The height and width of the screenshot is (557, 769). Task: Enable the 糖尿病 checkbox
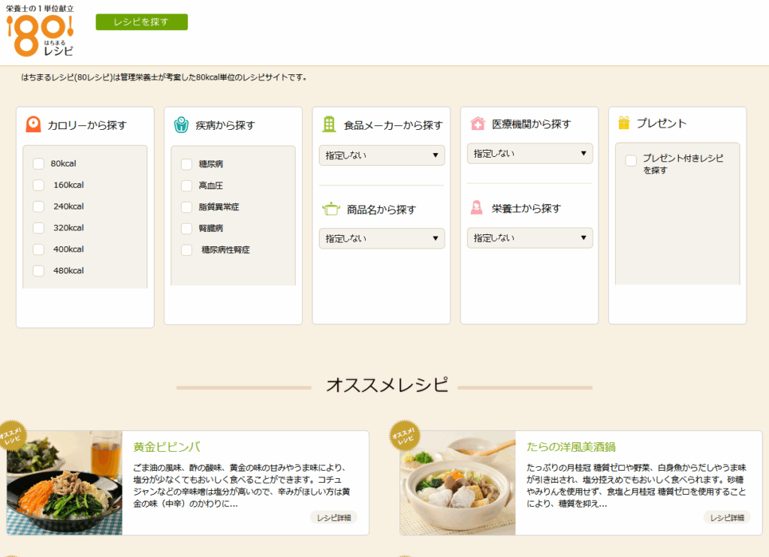[186, 164]
